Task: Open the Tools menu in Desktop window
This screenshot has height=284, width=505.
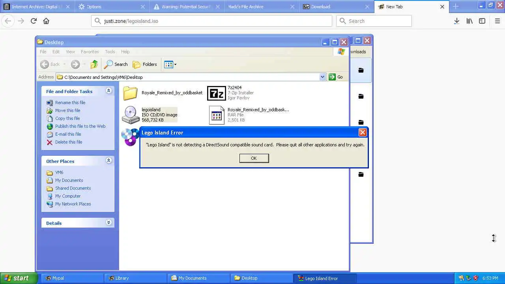Action: coord(110,52)
